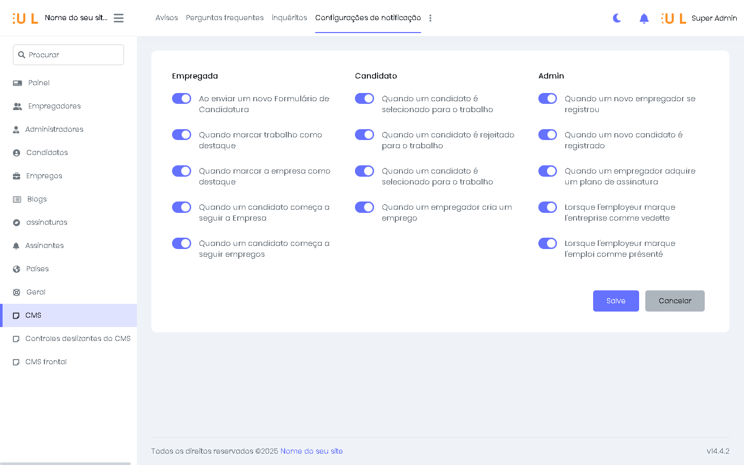Click the Assinantes bell icon
The width and height of the screenshot is (744, 465).
tap(16, 246)
